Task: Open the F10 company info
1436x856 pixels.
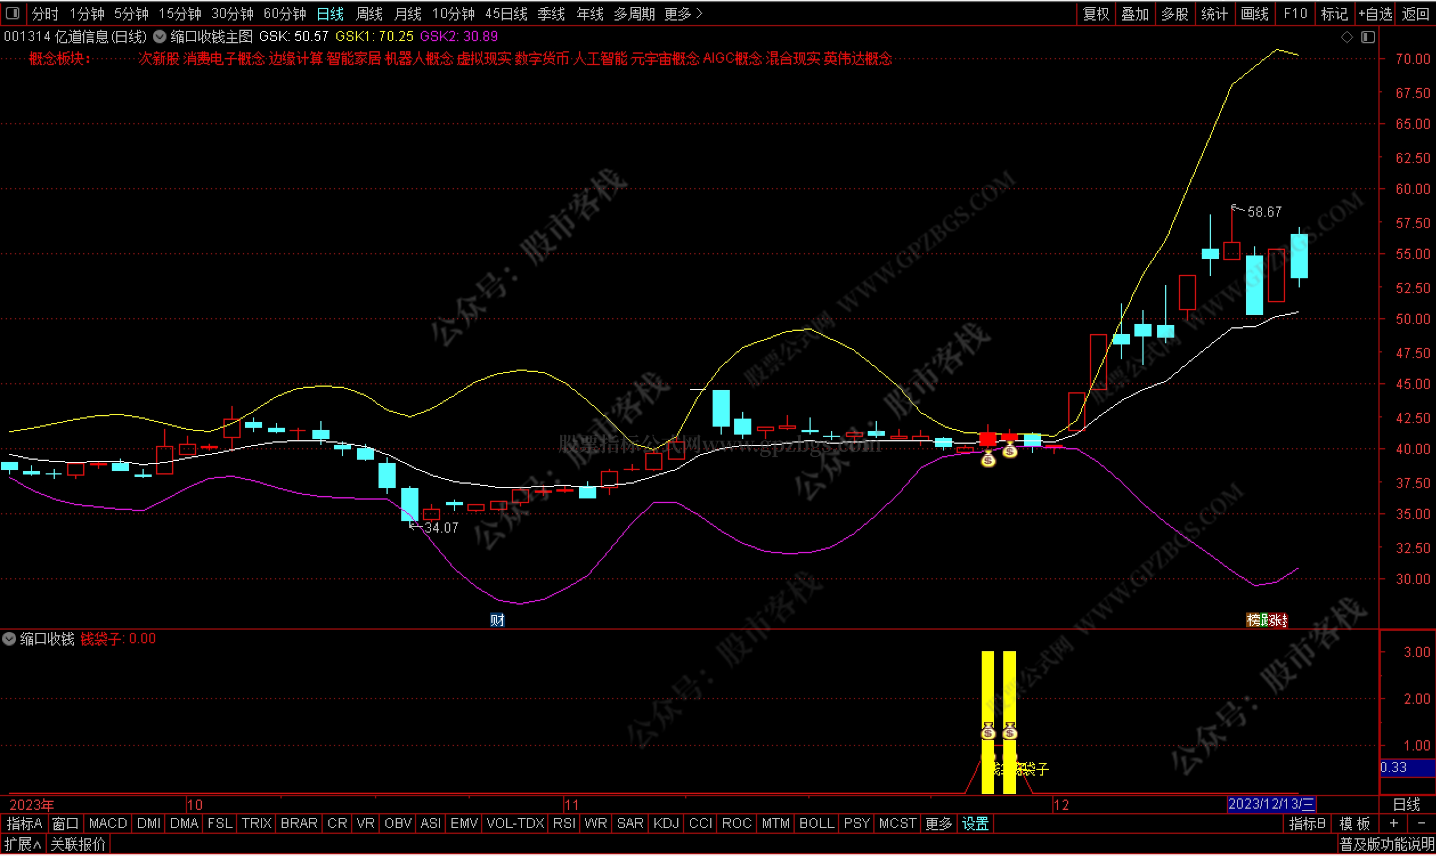Action: (1295, 14)
